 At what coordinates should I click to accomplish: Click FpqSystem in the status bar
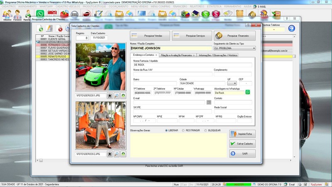(x=316, y=185)
